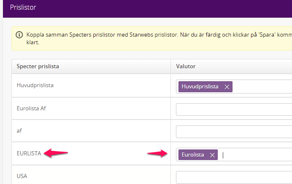Select the USA row label
The image size is (292, 184).
tap(22, 176)
